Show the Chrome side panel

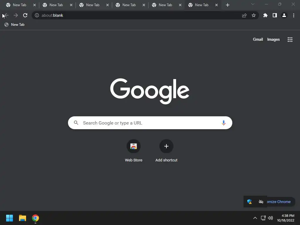(x=275, y=15)
